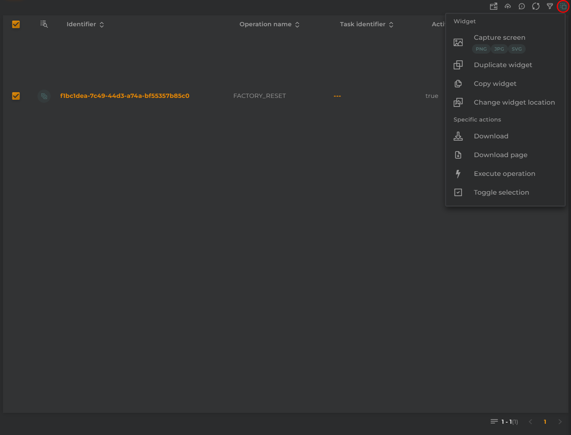This screenshot has width=571, height=435.
Task: Click the 'true' value cell
Action: (432, 96)
